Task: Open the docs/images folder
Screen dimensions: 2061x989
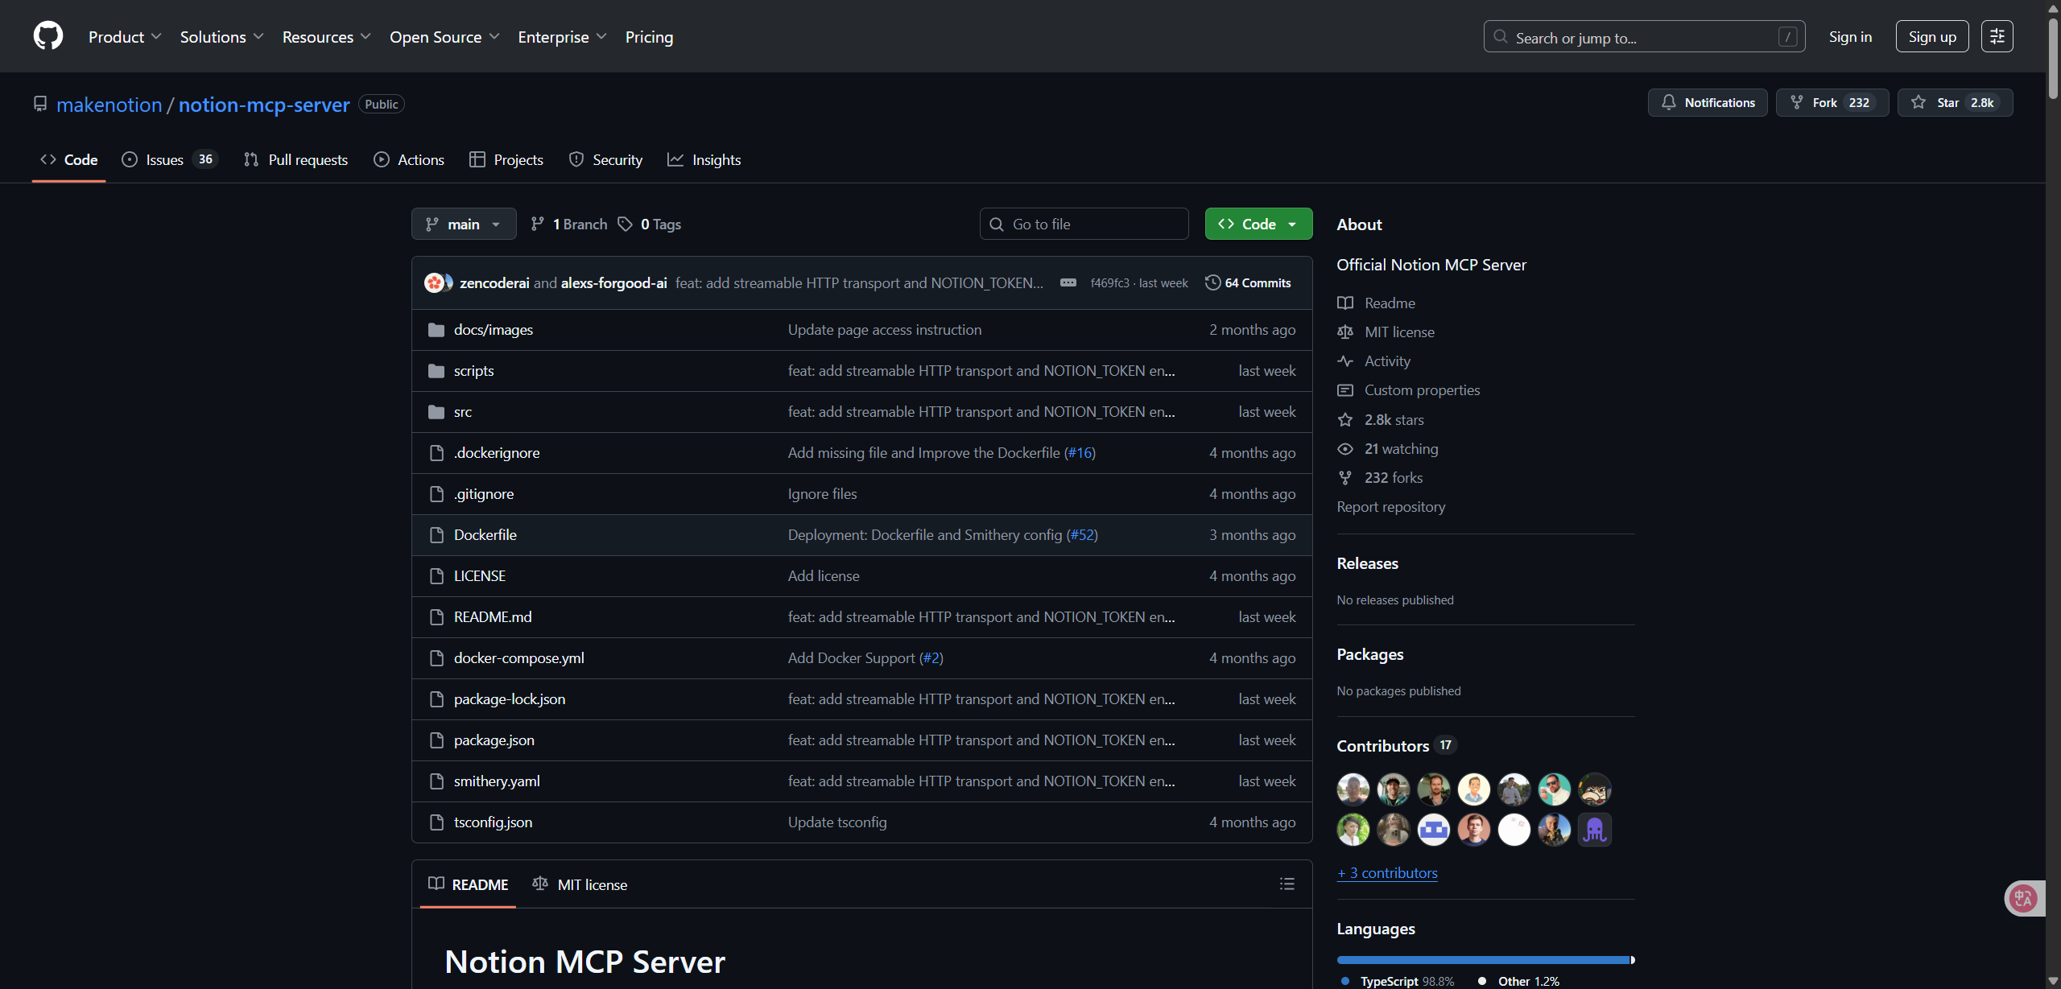Action: coord(493,329)
